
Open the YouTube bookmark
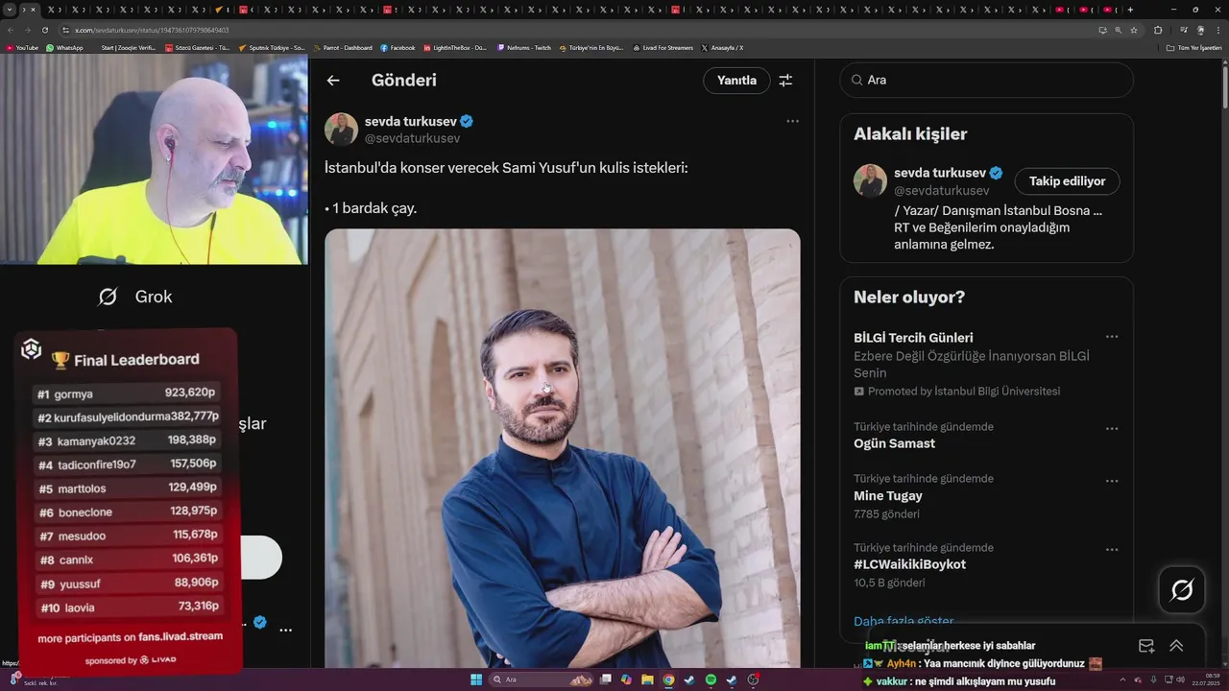click(22, 47)
